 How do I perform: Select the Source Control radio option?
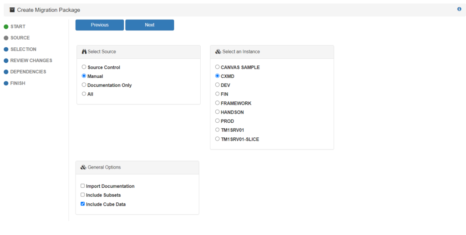[84, 67]
